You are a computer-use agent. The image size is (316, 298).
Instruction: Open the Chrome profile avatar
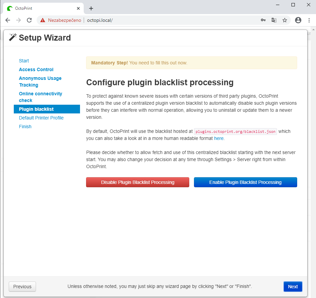click(298, 20)
